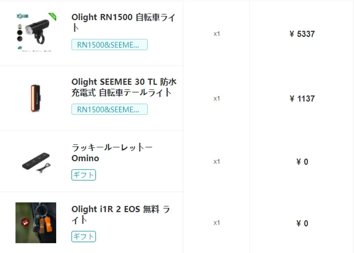The height and width of the screenshot is (253, 354).
Task: Open the Olight RN1500 bike light thumbnail
Action: click(x=36, y=33)
